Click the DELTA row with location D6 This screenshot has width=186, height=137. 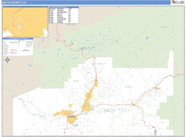pos(60,15)
